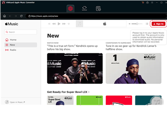Image resolution: width=167 pixels, height=114 pixels.
Task: Click the Apple logo in player display
Action: pyautogui.click(x=104, y=24)
